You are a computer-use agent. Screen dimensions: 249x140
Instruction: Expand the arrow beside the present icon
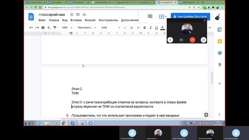[166, 16]
